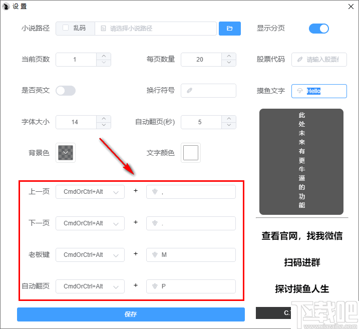Open the 自动翻页 modifier key dropdown
Image resolution: width=359 pixels, height=329 pixels.
tap(90, 286)
